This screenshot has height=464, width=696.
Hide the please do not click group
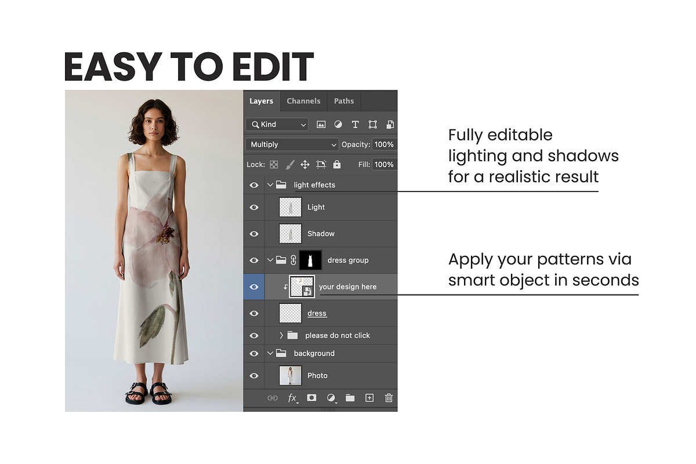point(254,335)
